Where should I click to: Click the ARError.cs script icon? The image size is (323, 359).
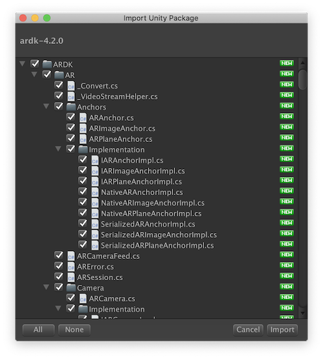[71, 267]
